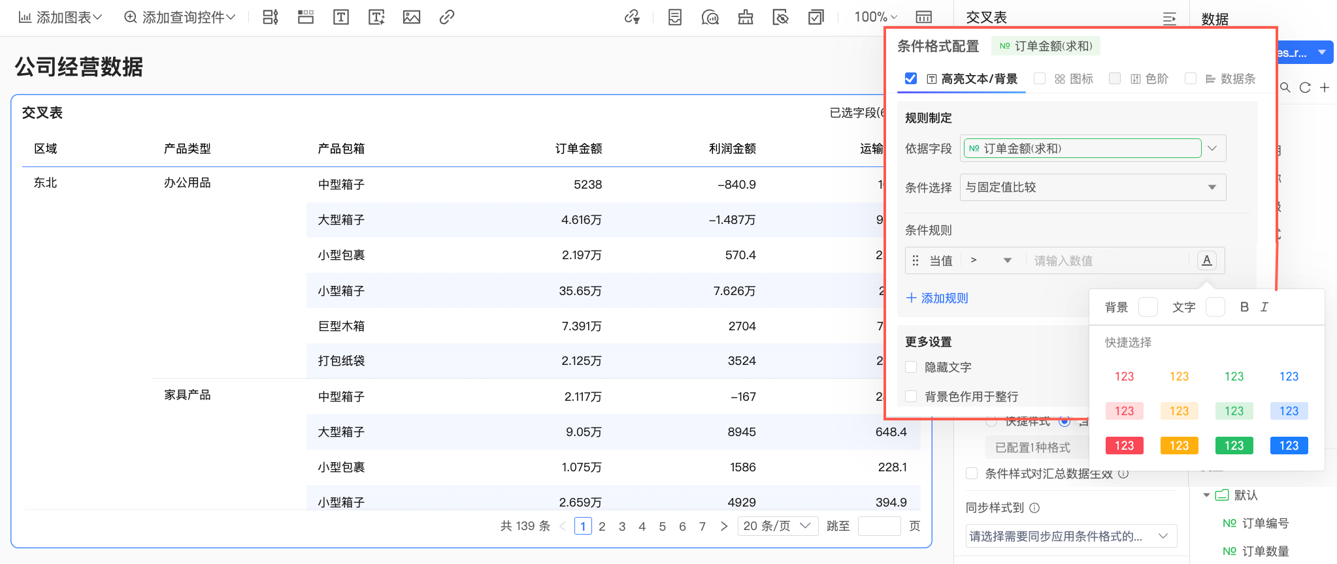Click the 跳至 page number input
The width and height of the screenshot is (1337, 564).
click(x=880, y=526)
